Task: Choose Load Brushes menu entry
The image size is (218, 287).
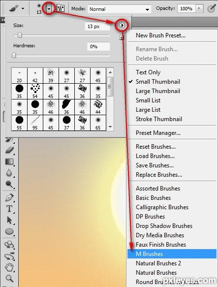Action: coord(155,156)
